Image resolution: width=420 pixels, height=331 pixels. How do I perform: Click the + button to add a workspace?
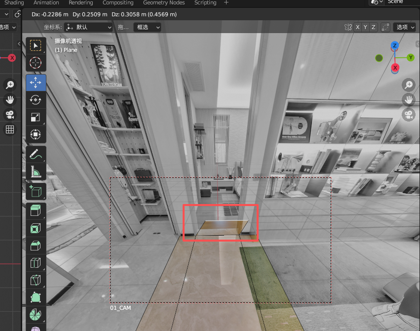pyautogui.click(x=226, y=3)
